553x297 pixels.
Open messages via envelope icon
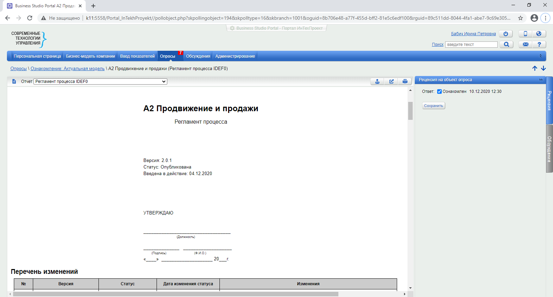[525, 45]
